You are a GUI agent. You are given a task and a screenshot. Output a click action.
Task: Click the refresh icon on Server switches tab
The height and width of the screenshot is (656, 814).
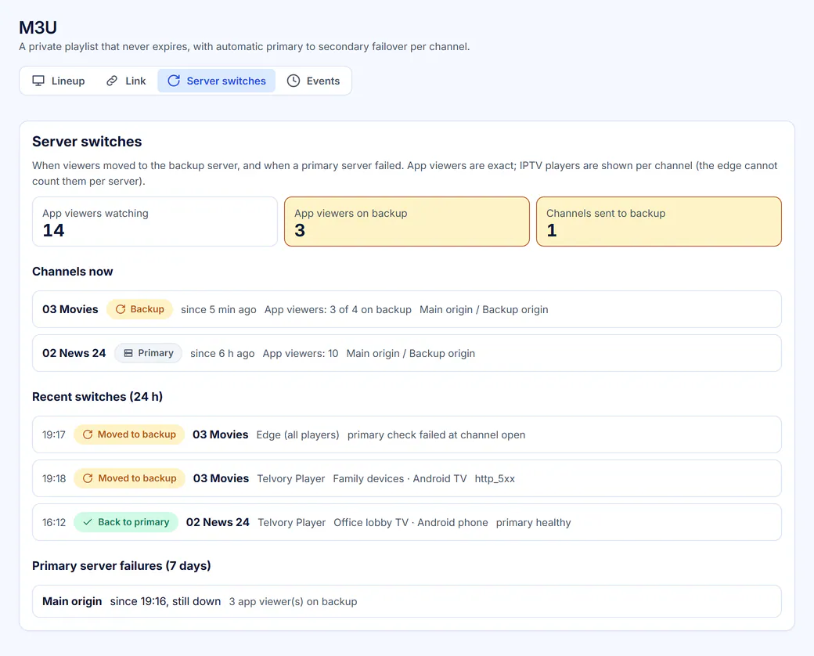pyautogui.click(x=174, y=81)
